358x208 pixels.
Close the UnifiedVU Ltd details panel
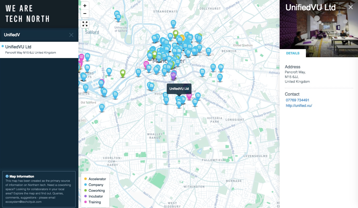[350, 7]
